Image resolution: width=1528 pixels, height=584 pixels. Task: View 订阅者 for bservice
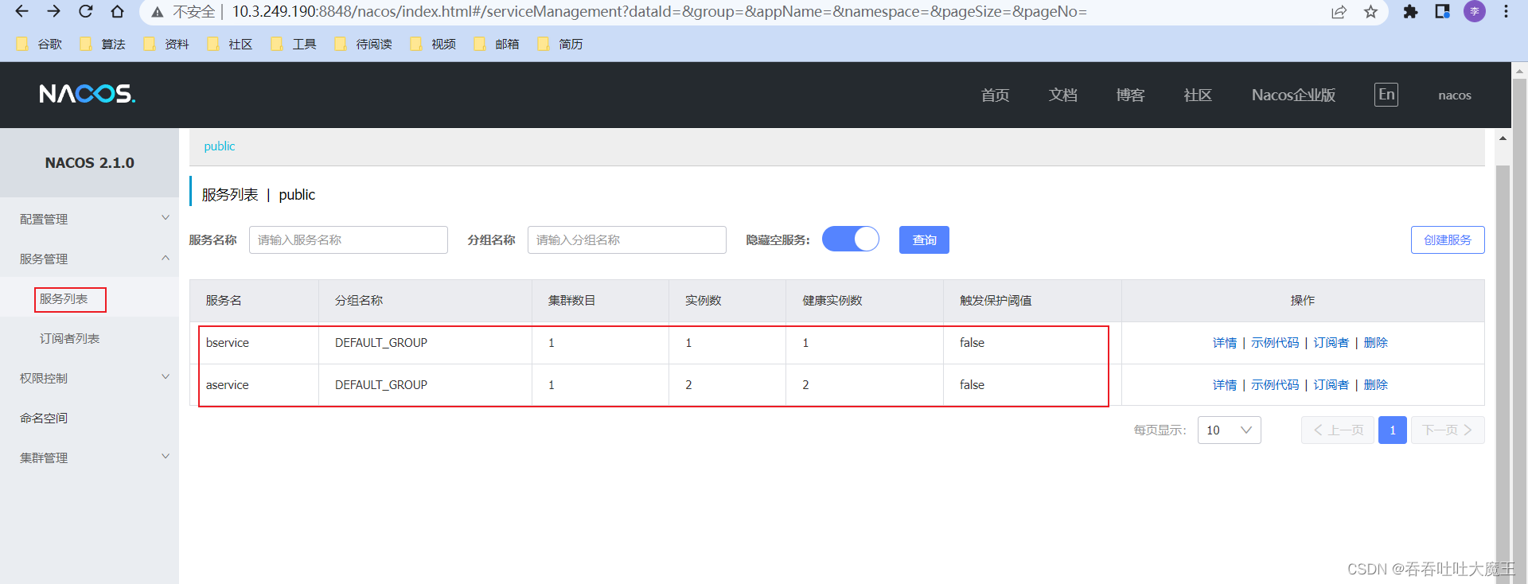pos(1331,343)
